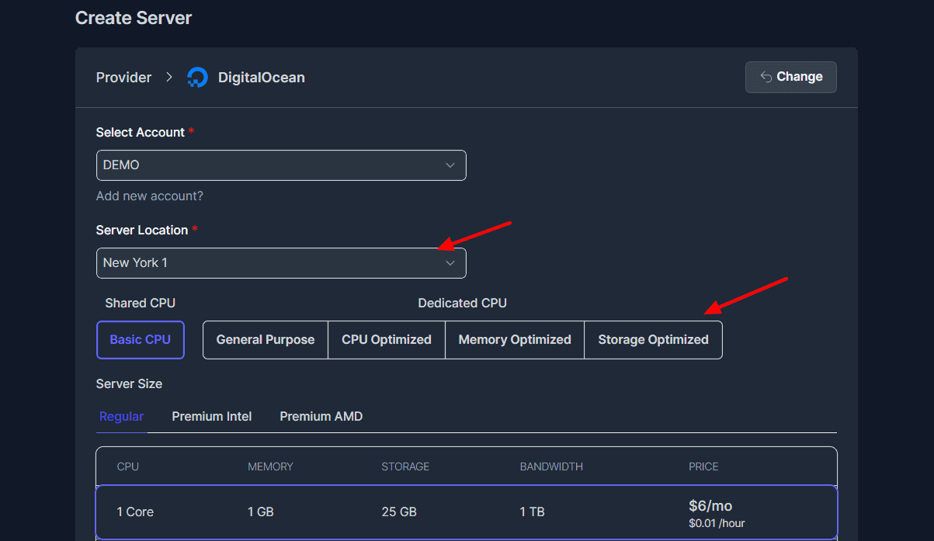The image size is (934, 541).
Task: Click the DigitalOcean logo icon
Action: click(197, 78)
